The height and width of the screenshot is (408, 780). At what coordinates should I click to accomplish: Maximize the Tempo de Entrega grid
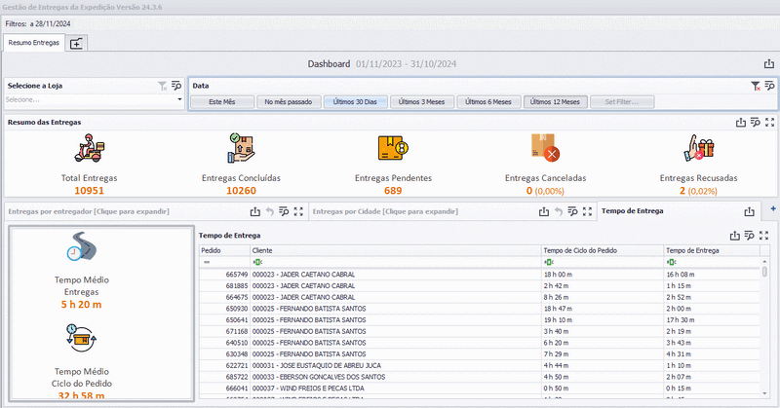763,236
